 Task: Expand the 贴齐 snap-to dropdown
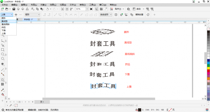point(123,9)
